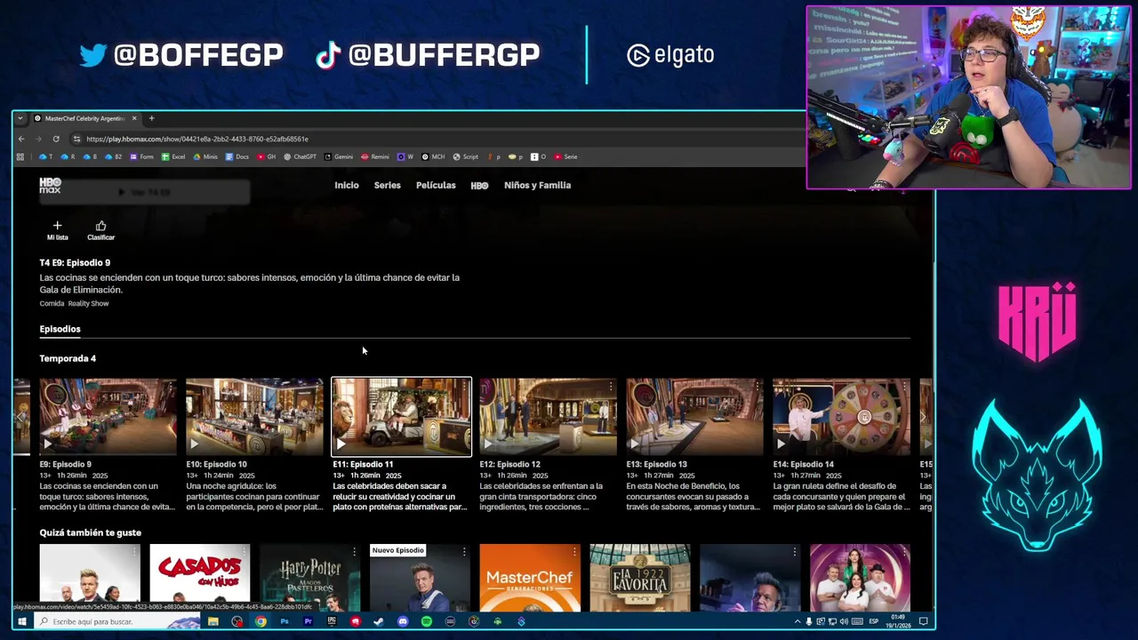Image resolution: width=1138 pixels, height=640 pixels.
Task: Open the Script bookmark
Action: coord(466,156)
